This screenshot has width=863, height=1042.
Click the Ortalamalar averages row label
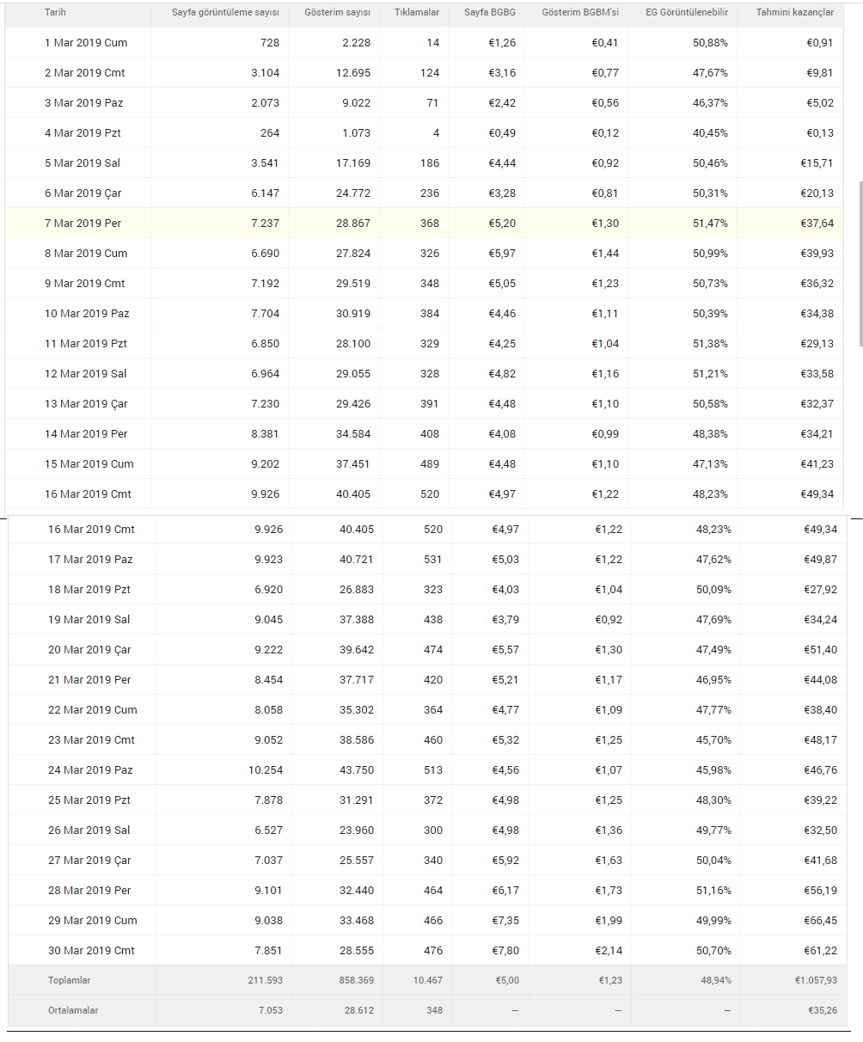pos(73,1010)
